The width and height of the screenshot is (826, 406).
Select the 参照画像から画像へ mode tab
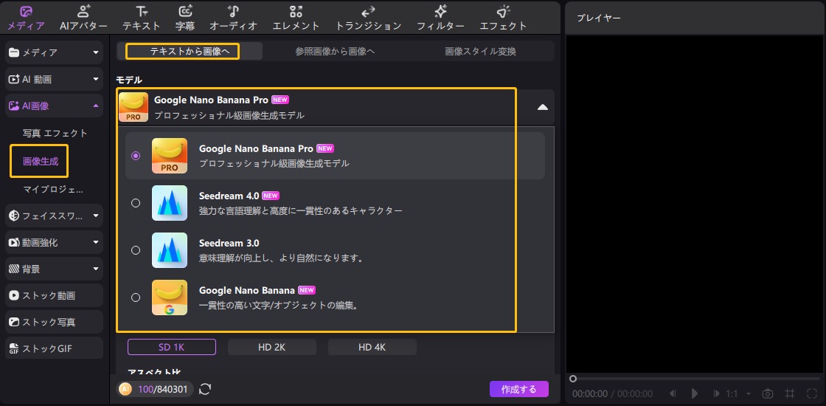tap(335, 51)
